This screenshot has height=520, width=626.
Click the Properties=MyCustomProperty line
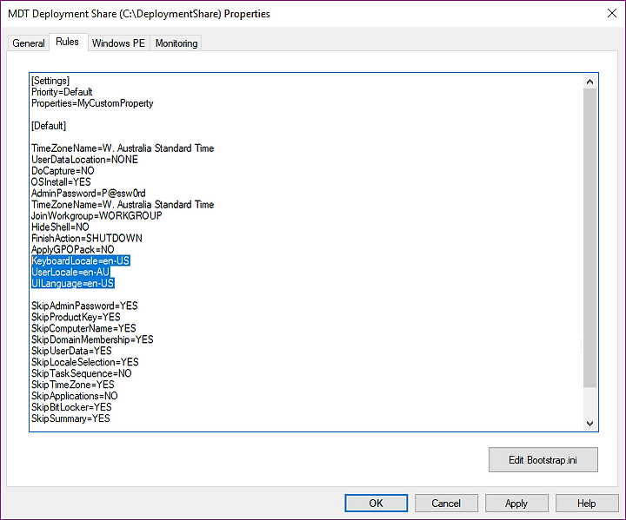(92, 103)
